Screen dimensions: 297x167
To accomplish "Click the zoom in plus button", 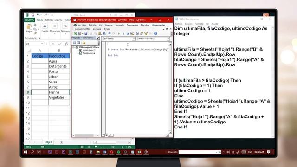I will [123, 147].
